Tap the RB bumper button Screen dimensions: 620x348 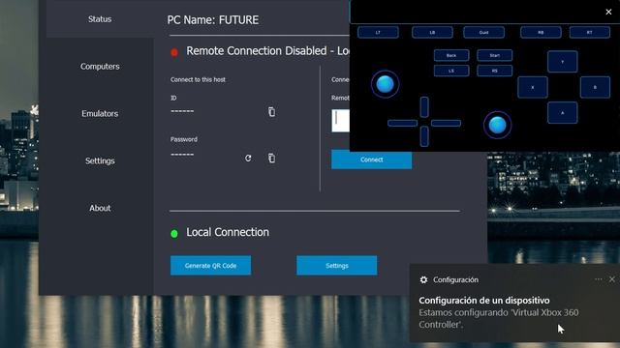click(x=541, y=32)
